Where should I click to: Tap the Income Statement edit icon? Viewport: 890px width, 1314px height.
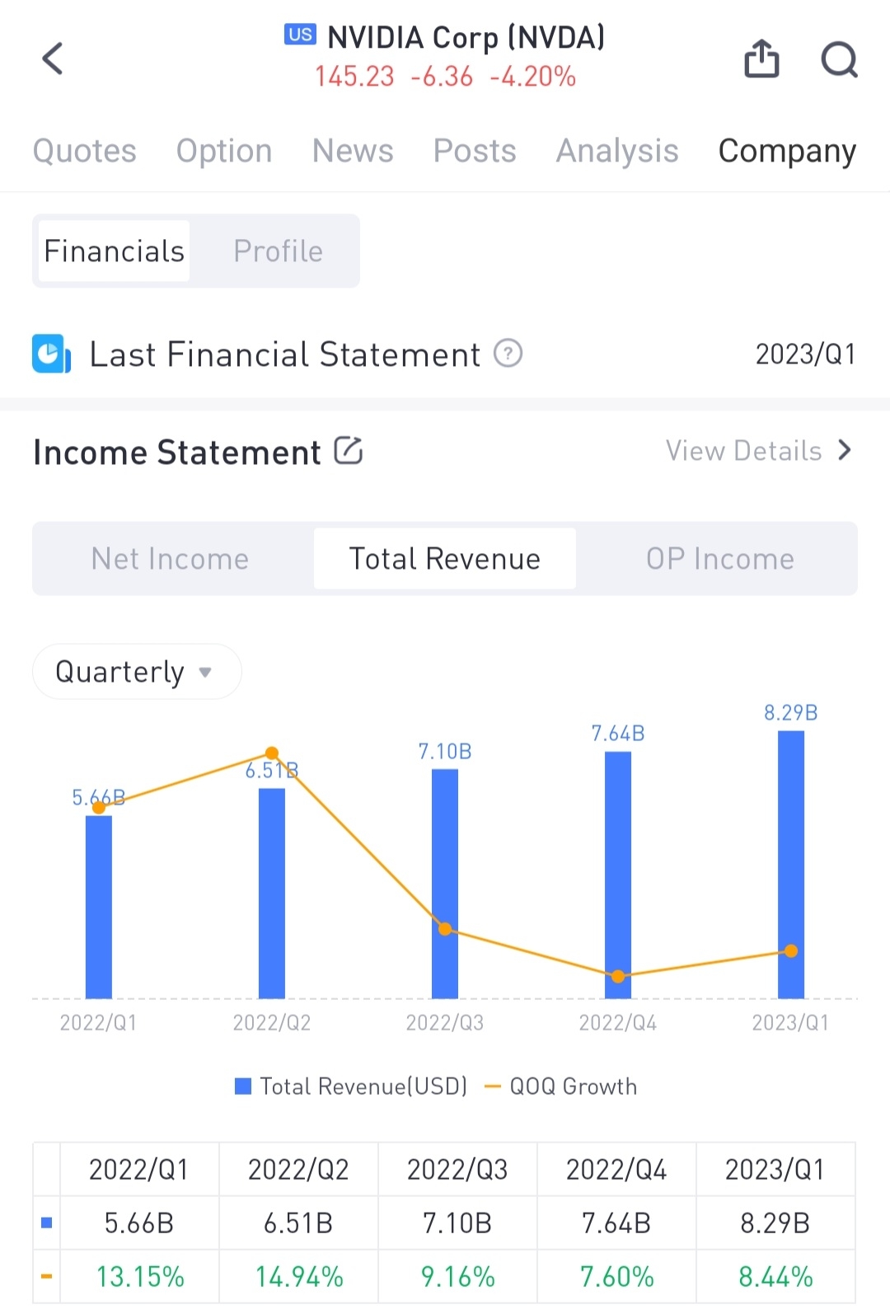pyautogui.click(x=349, y=451)
